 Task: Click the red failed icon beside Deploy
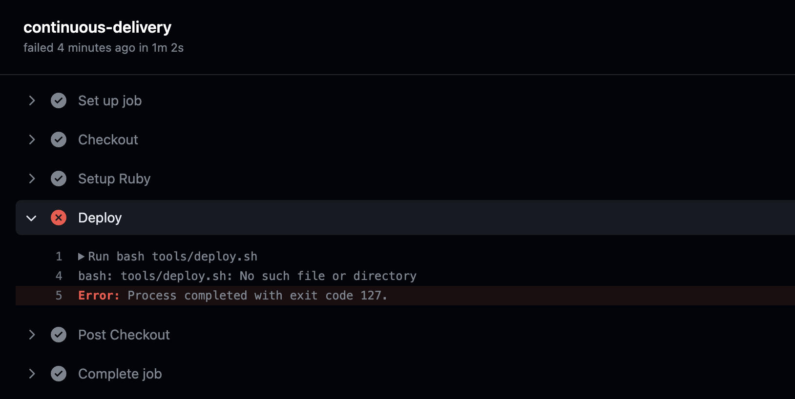[x=59, y=218]
